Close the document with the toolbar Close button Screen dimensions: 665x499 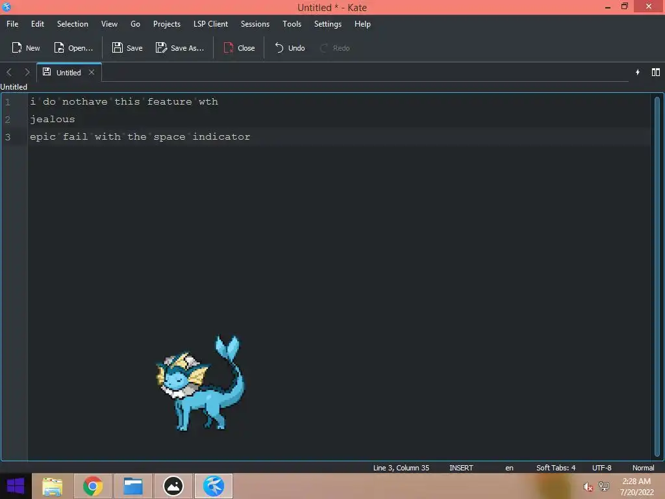[x=240, y=48]
